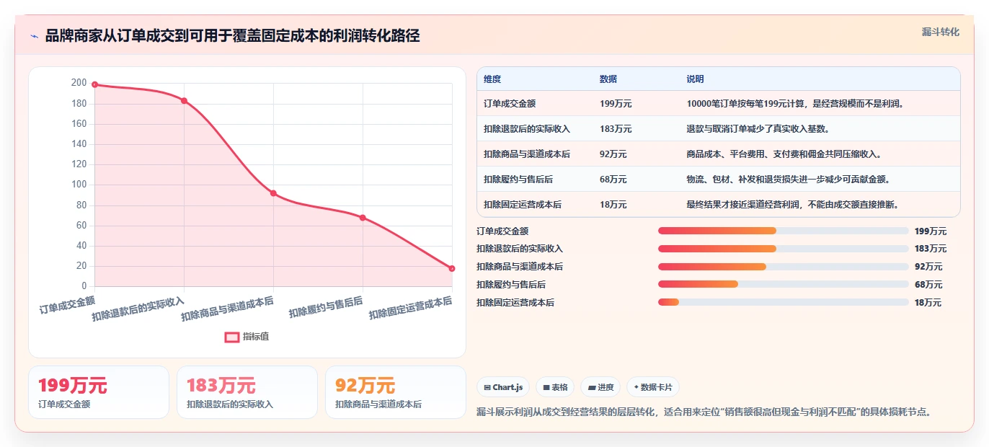This screenshot has height=447, width=989.
Task: Click the 进度 chip
Action: tap(600, 387)
